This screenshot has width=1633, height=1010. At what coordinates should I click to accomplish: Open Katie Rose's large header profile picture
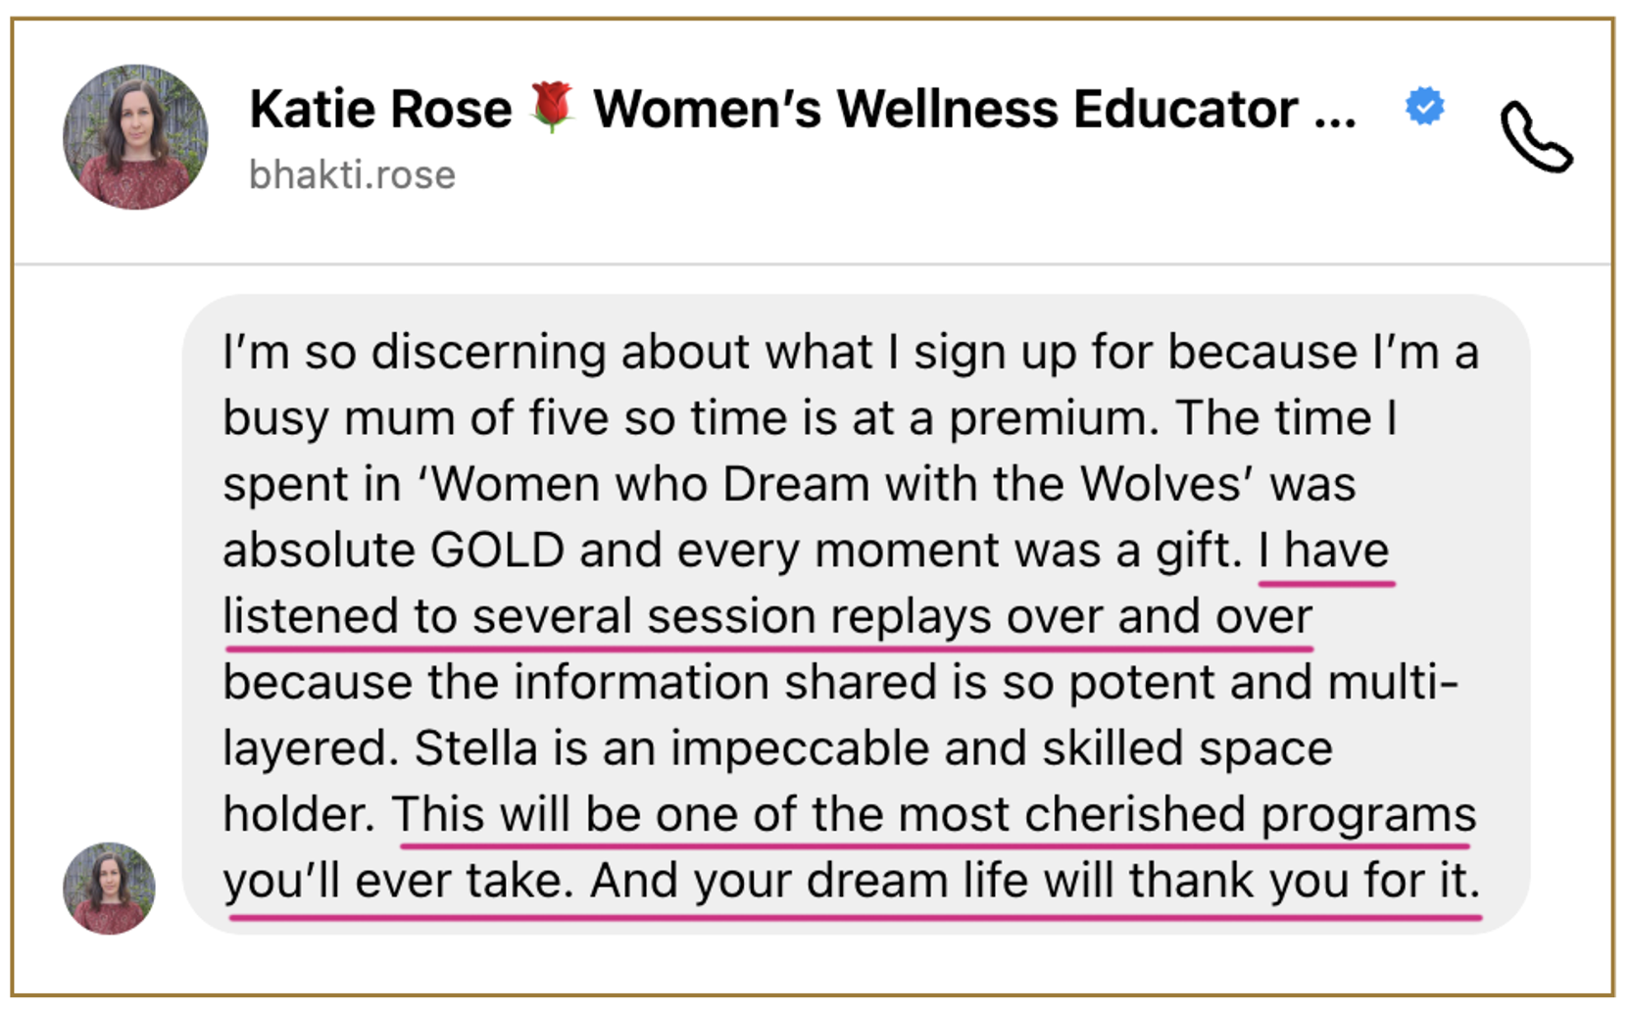135,137
